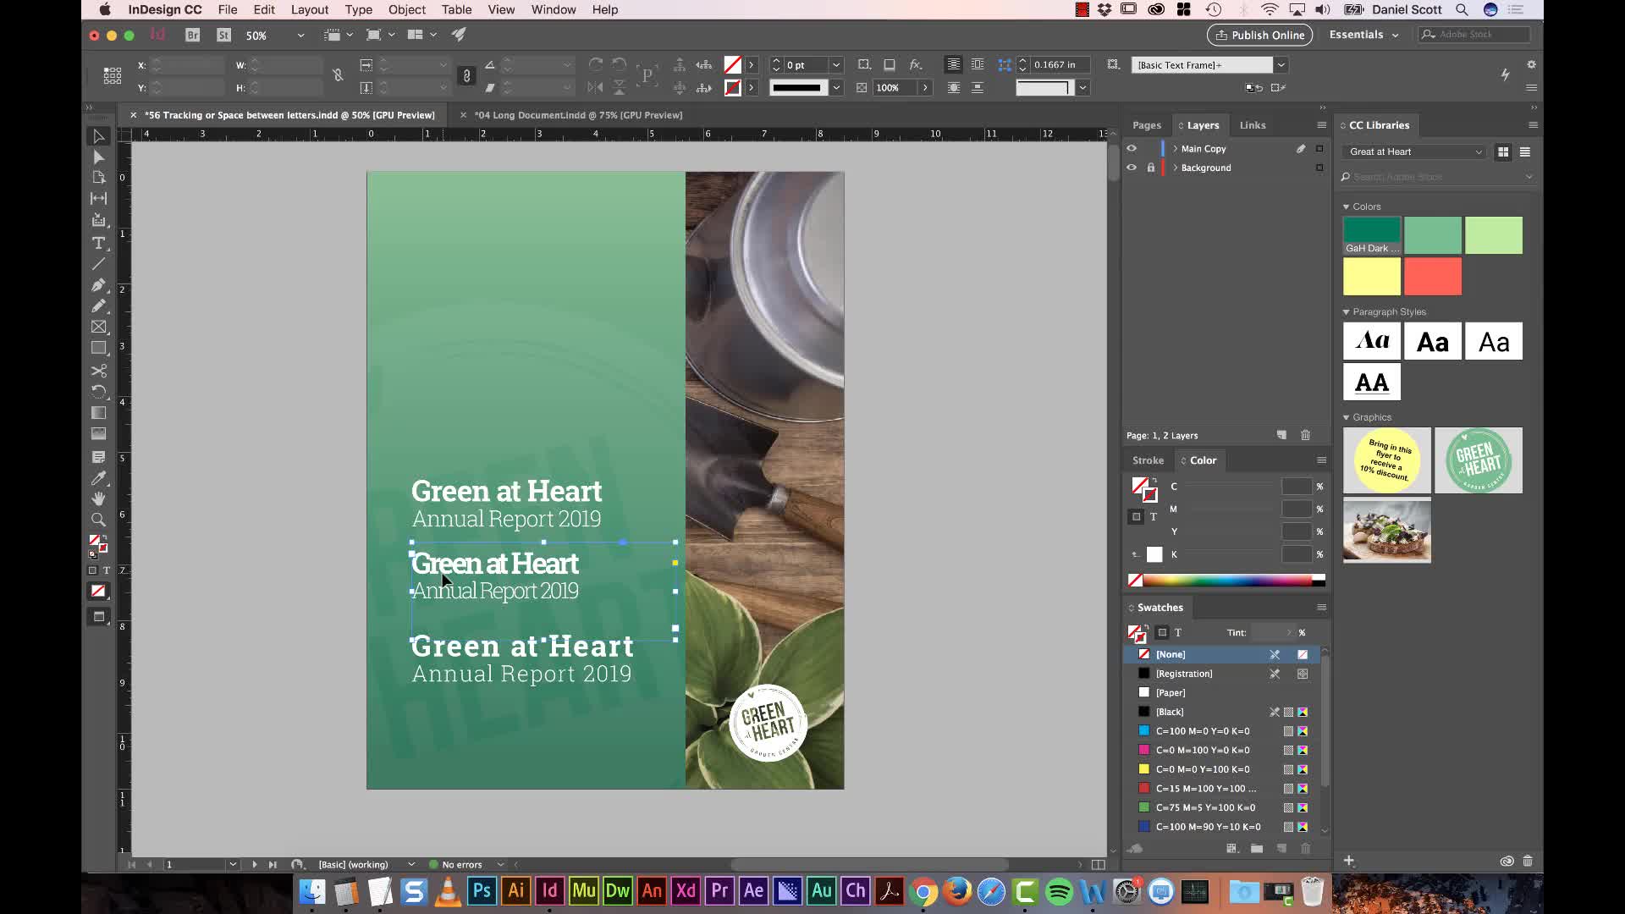Select the GaH Dark green library color
1625x914 pixels.
[1372, 235]
